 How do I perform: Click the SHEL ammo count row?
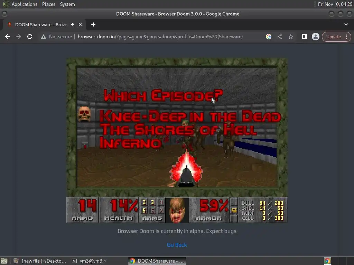262,208
